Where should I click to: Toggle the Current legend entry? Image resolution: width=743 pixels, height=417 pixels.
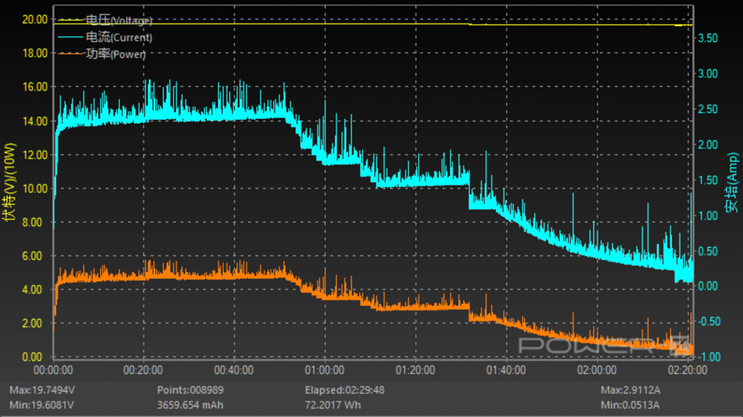(x=119, y=38)
